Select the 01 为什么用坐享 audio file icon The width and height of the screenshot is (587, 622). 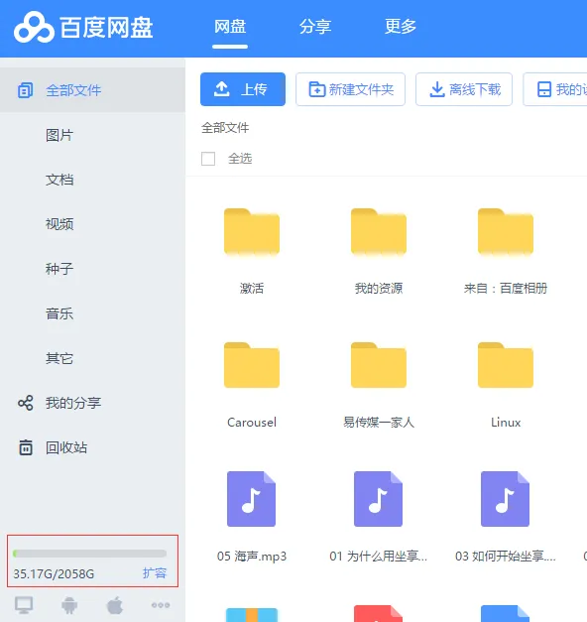coord(379,499)
